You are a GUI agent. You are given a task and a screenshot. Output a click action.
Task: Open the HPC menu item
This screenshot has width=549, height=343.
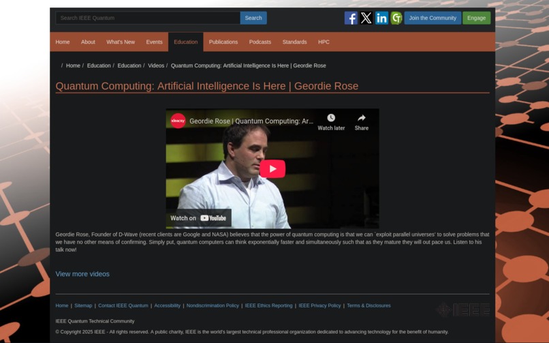pos(324,42)
